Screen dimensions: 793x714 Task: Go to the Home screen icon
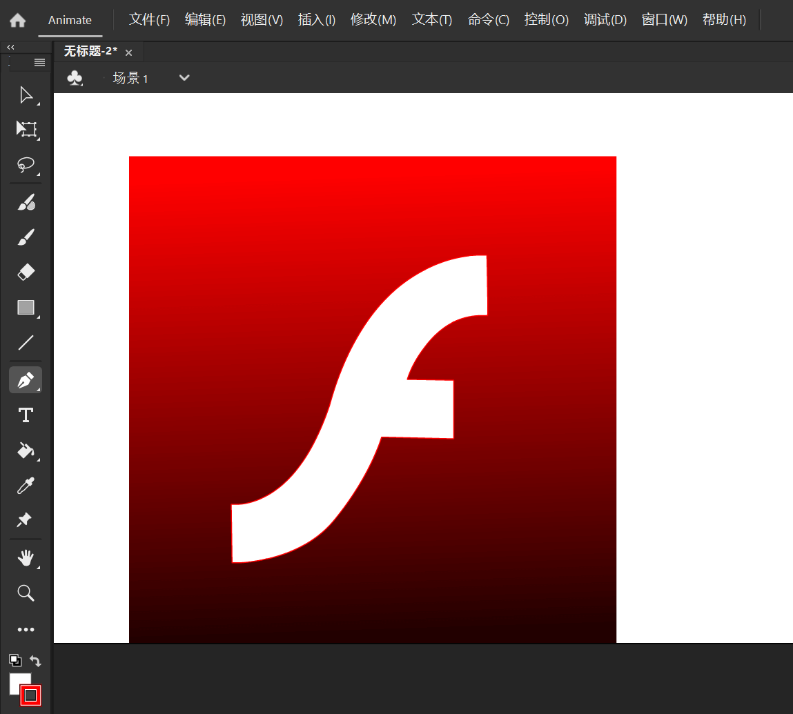[18, 20]
